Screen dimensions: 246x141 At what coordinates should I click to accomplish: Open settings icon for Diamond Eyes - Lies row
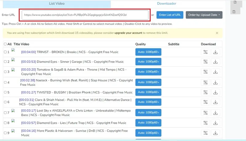205,123
